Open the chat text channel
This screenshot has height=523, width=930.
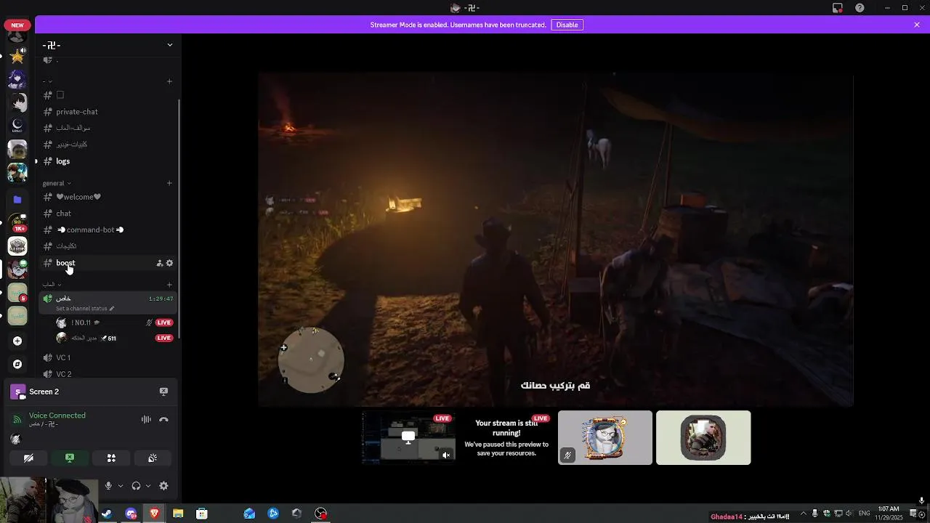pos(108,214)
